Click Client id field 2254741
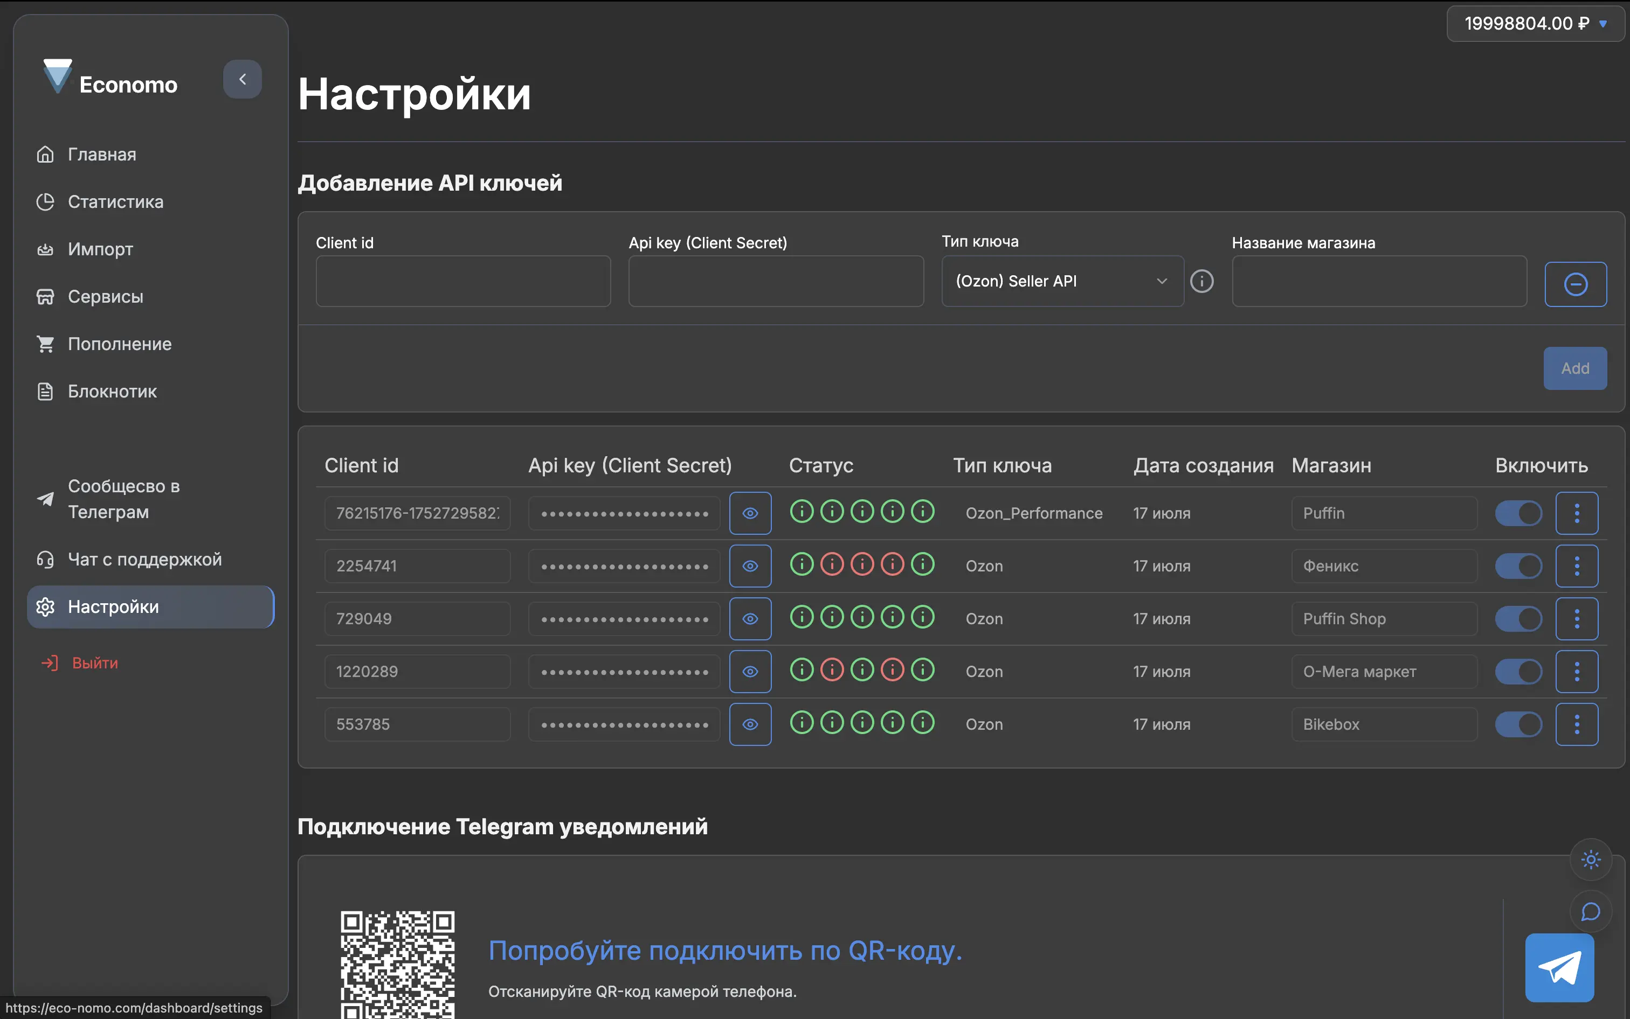The width and height of the screenshot is (1630, 1019). point(417,566)
